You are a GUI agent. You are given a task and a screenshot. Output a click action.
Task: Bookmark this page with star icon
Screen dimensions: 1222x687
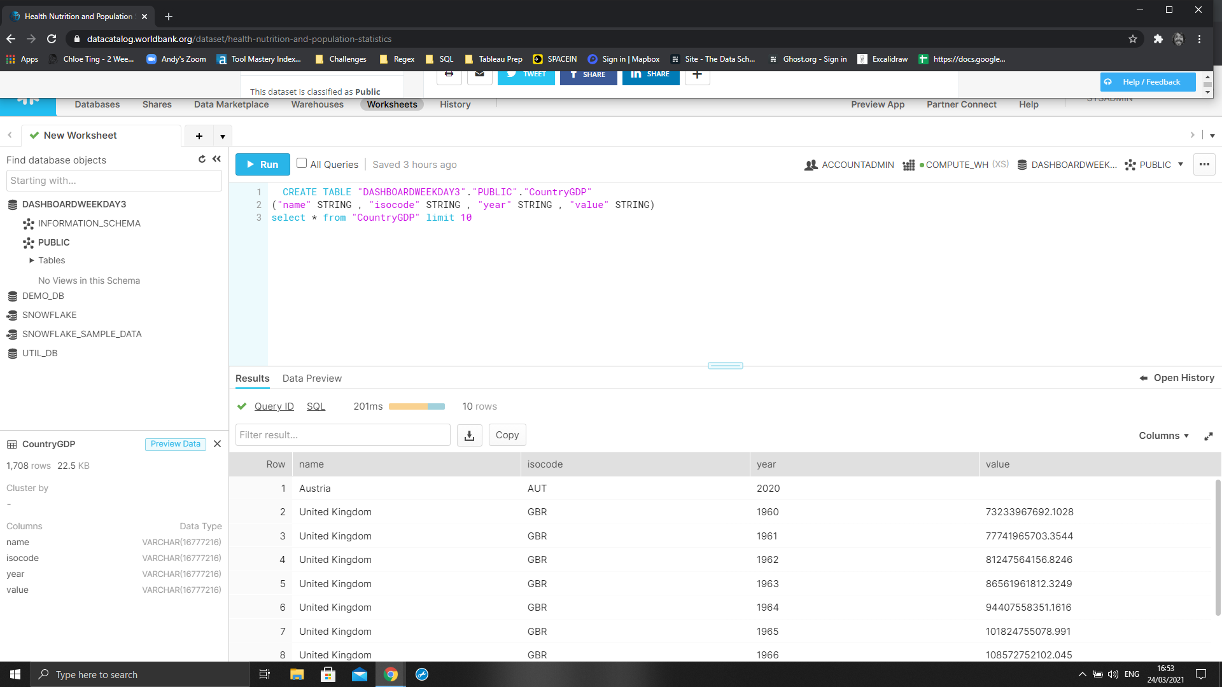tap(1133, 39)
